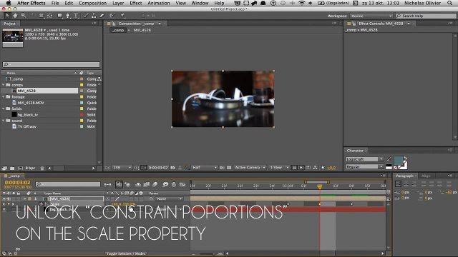
Task: Toggle pixel aspect ratio correction in viewer
Action: tap(294, 168)
